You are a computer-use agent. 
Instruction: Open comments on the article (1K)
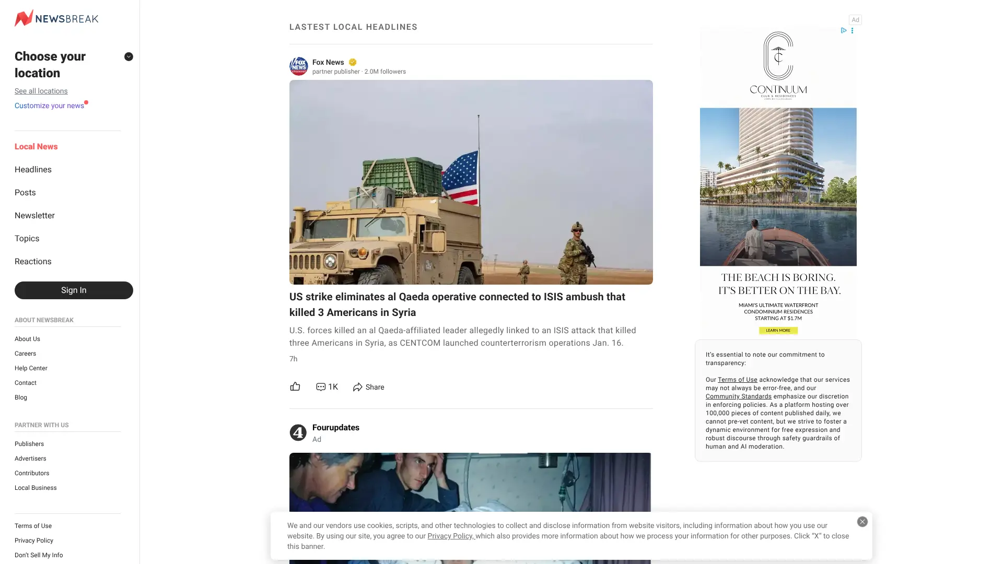click(327, 387)
